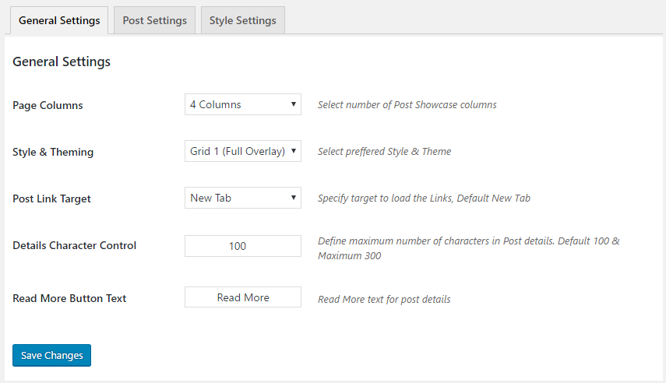The image size is (666, 383).
Task: Focus the Read More Button Text field
Action: 243,297
